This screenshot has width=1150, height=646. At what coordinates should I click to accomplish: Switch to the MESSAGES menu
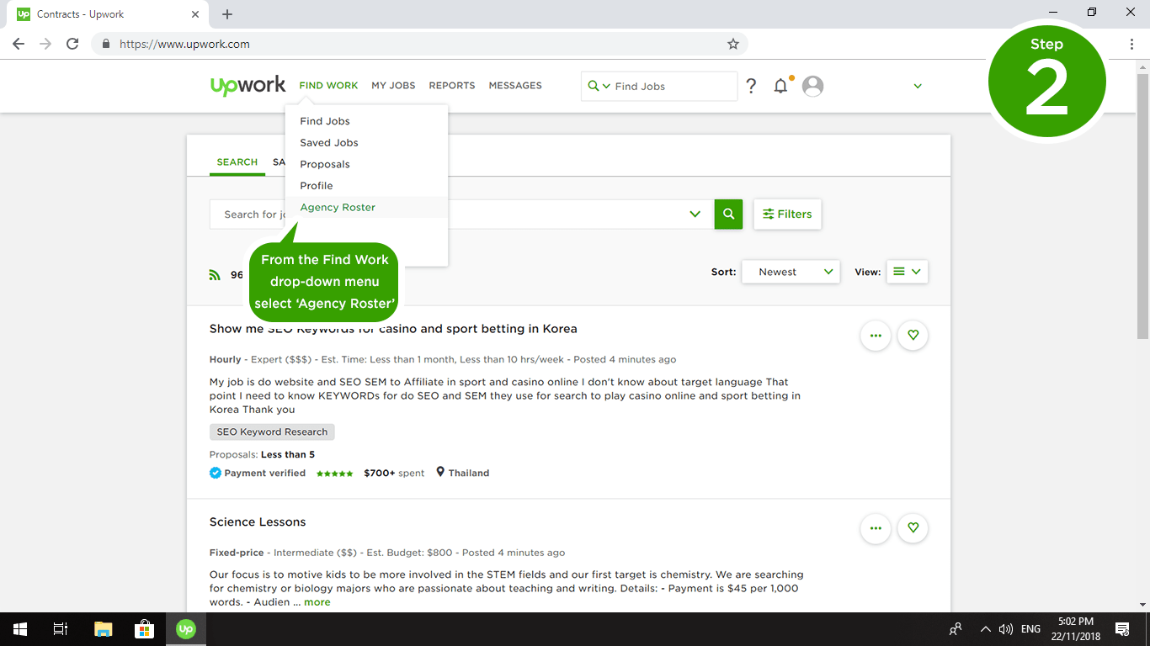pos(514,85)
